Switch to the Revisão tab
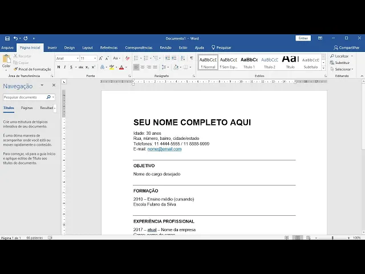Viewport: 365px width, 274px height. click(x=165, y=47)
